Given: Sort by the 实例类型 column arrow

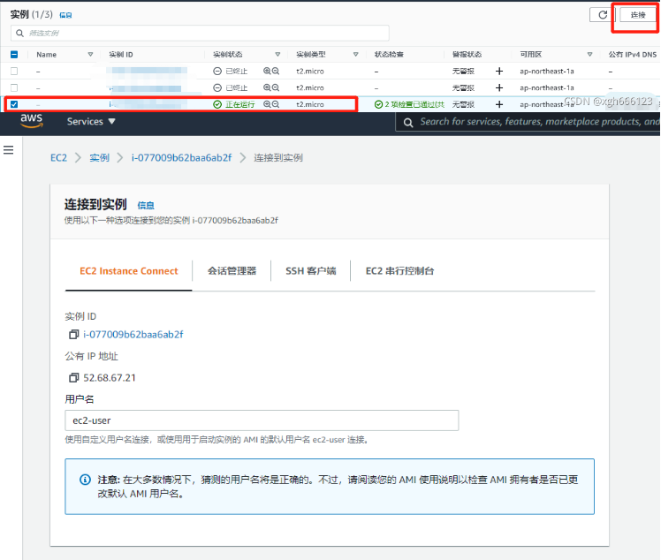Looking at the screenshot, I should [355, 55].
